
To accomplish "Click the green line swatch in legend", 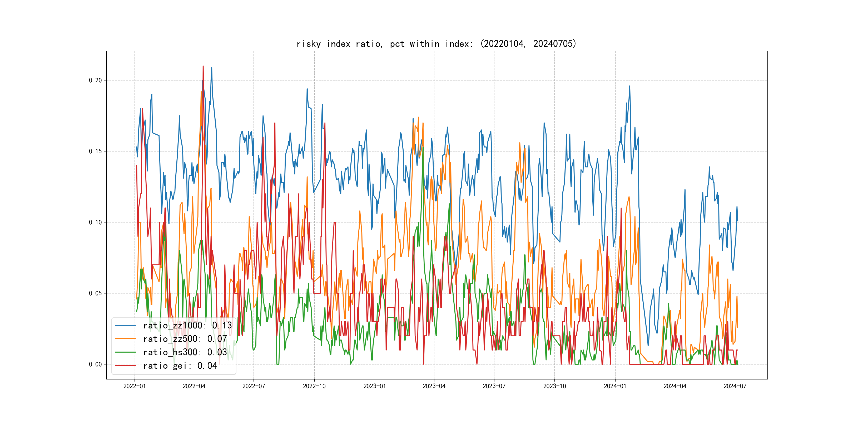I will click(126, 352).
